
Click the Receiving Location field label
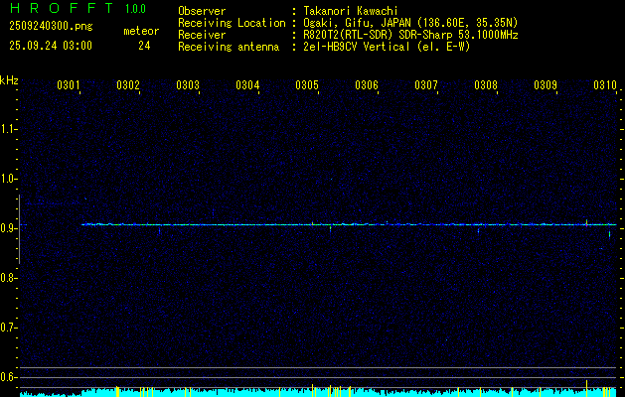pyautogui.click(x=232, y=23)
